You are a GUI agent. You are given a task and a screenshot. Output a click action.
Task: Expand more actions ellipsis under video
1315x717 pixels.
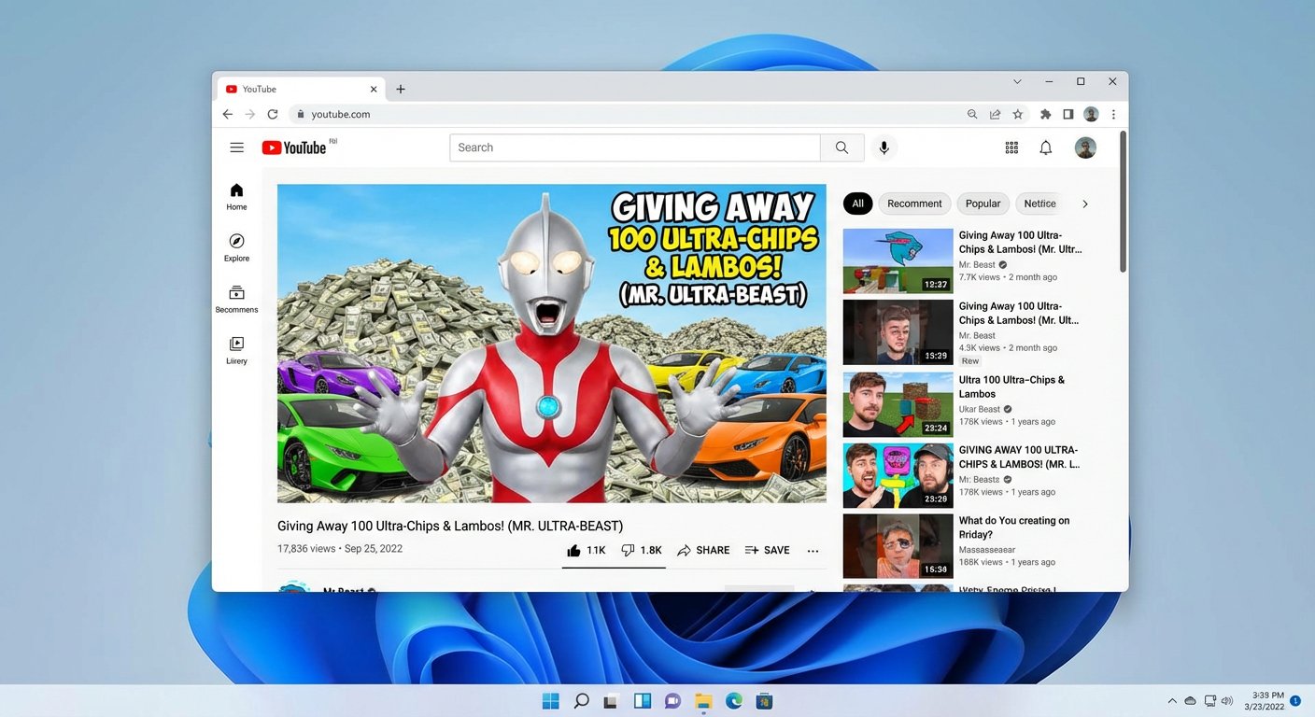coord(813,551)
